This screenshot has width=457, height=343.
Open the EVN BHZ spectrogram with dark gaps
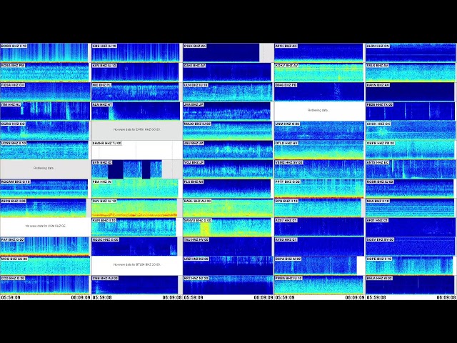[127, 169]
